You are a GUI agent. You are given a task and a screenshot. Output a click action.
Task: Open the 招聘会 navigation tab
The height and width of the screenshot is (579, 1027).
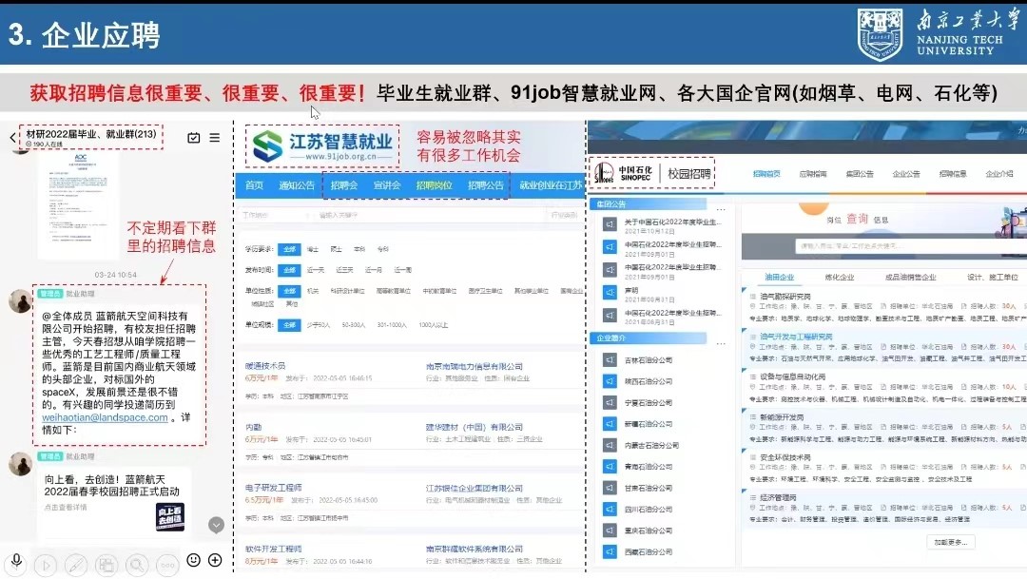pos(343,185)
